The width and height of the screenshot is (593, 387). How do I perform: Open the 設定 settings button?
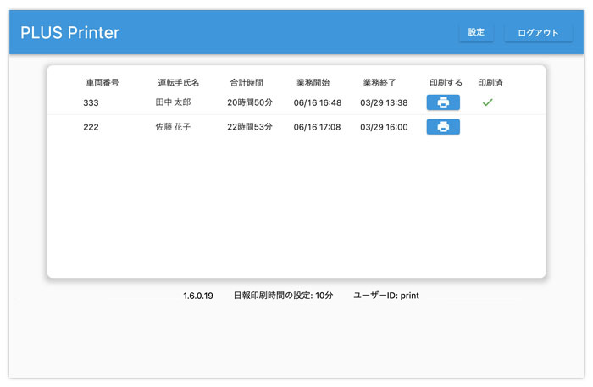(476, 32)
